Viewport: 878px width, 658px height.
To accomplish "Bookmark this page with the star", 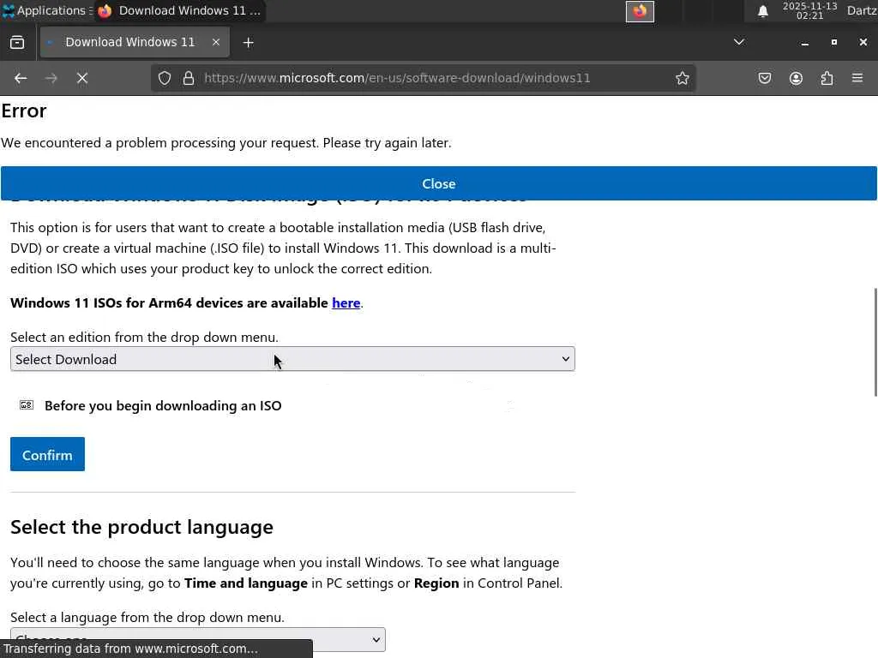I will pos(682,78).
